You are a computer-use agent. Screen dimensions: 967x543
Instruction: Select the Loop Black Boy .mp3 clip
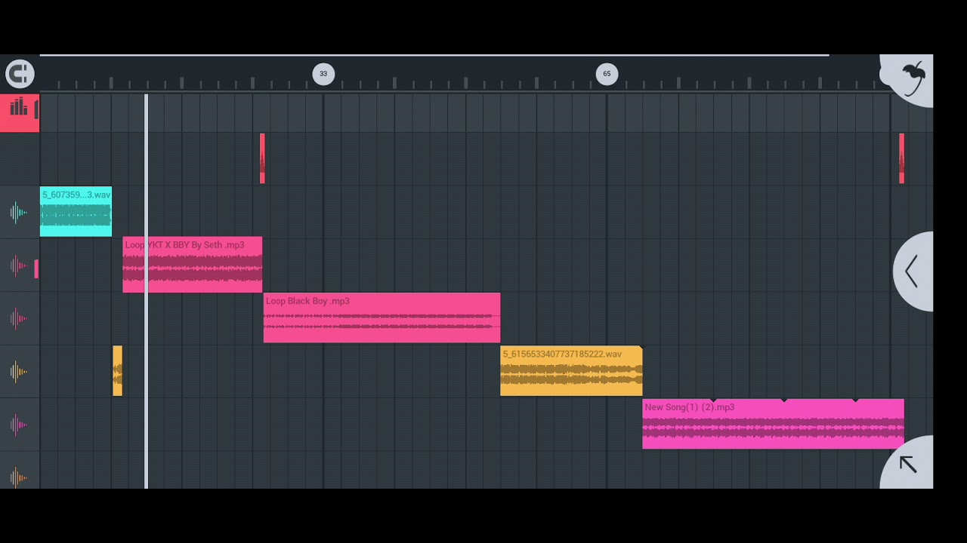[382, 318]
